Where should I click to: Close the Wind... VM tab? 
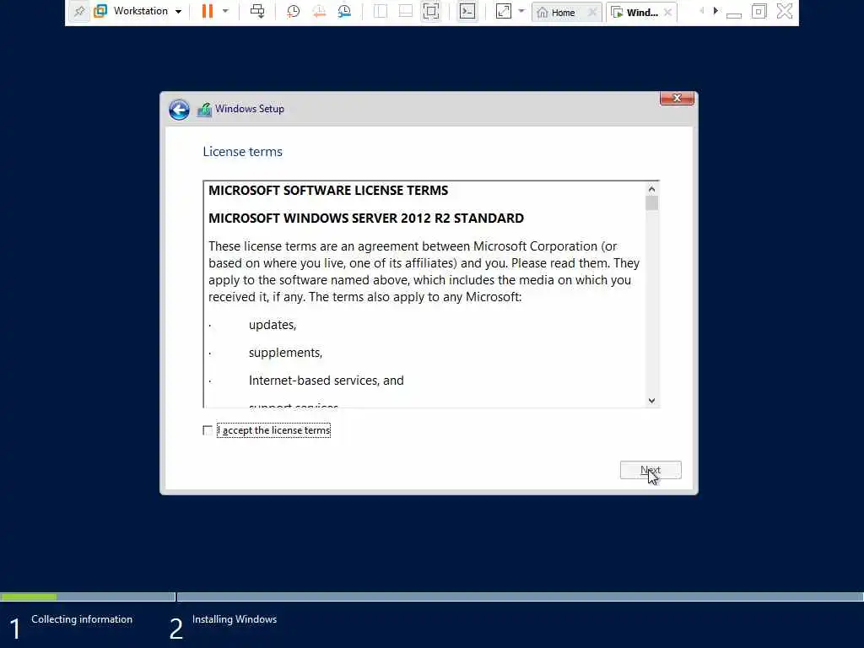[668, 12]
